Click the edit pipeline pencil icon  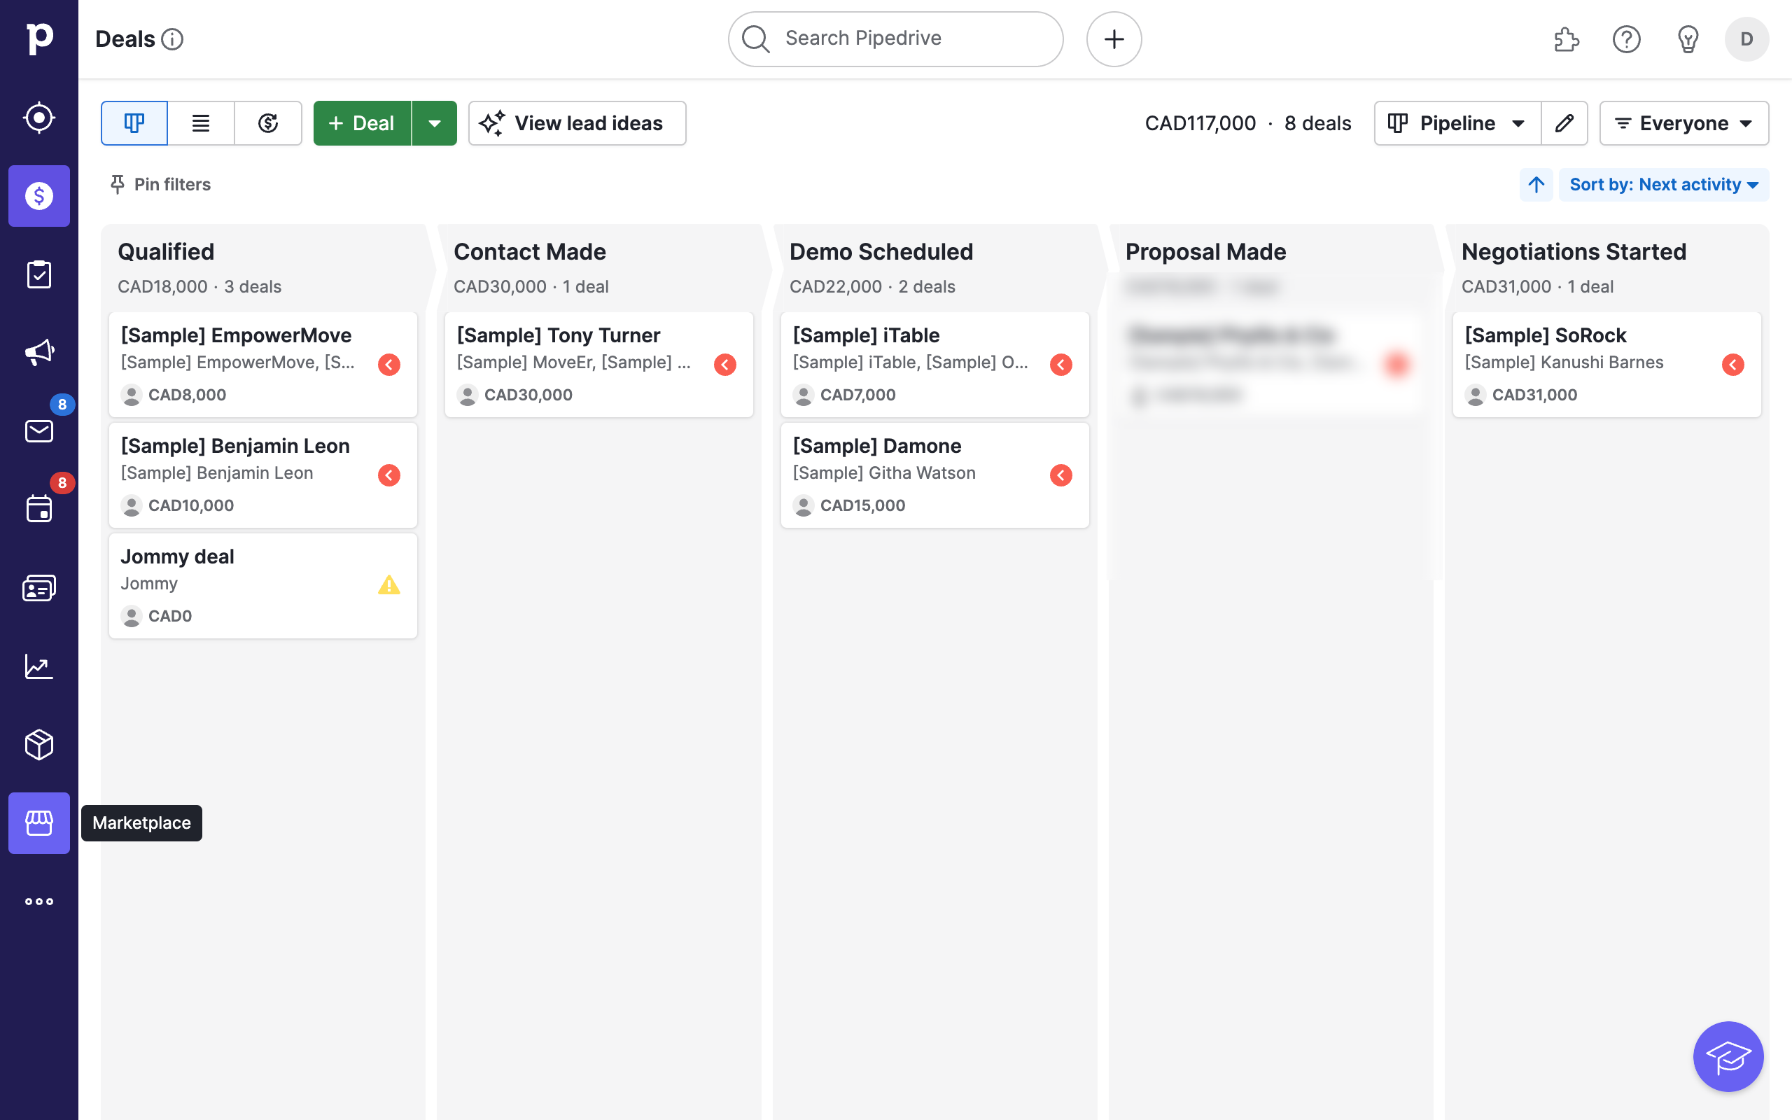(1564, 123)
